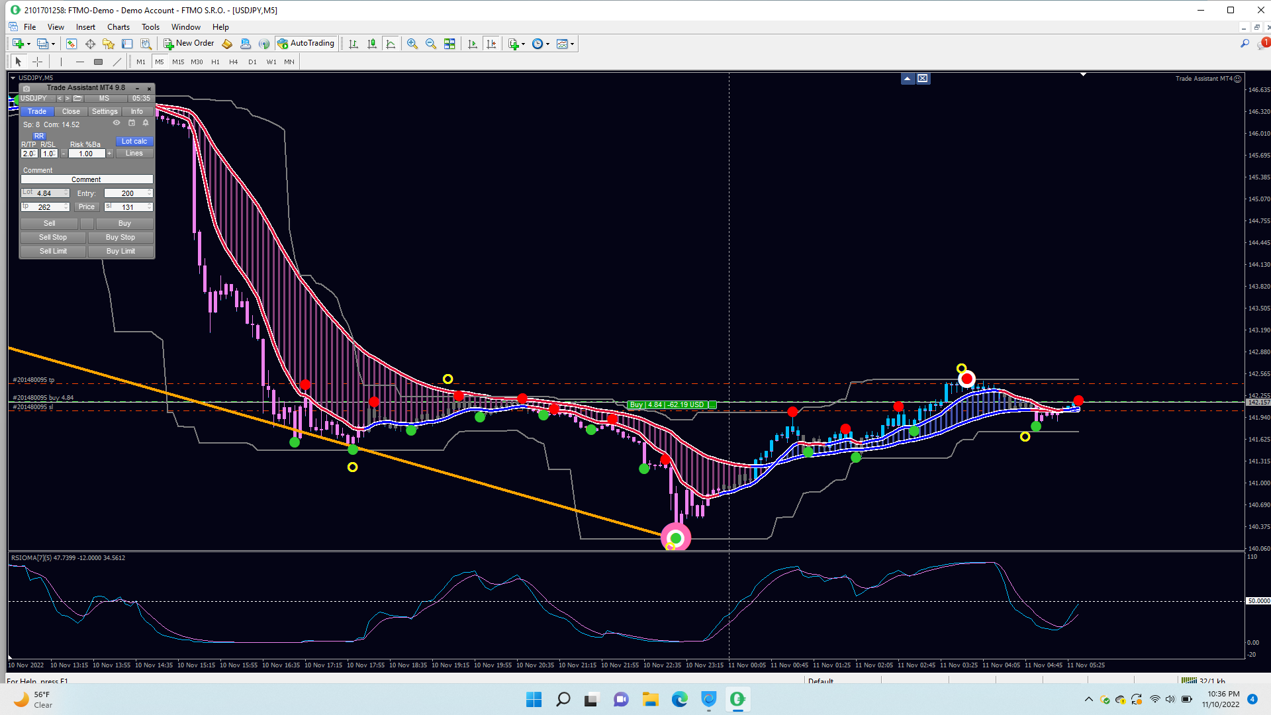Select the Crosshair cursor tool
The image size is (1271, 715).
point(38,62)
